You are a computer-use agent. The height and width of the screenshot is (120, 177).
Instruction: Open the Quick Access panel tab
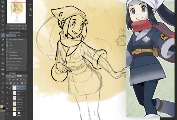click(x=15, y=33)
